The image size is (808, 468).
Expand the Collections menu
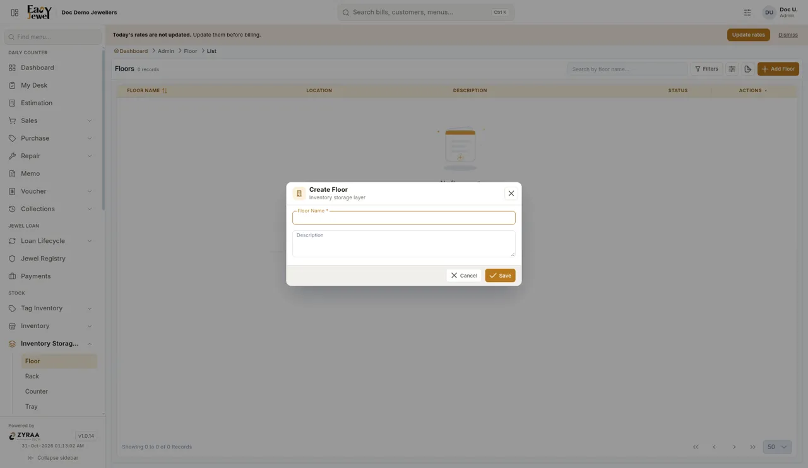(50, 209)
